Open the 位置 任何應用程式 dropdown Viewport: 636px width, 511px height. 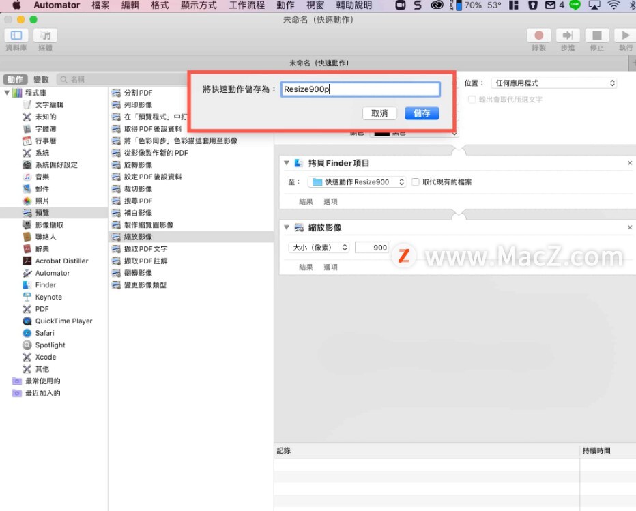pyautogui.click(x=553, y=83)
